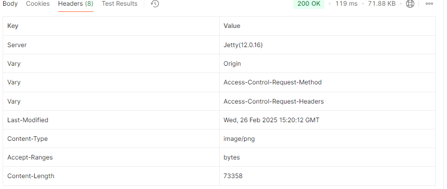Click the 119 ms response time
The width and height of the screenshot is (447, 189).
[x=346, y=4]
